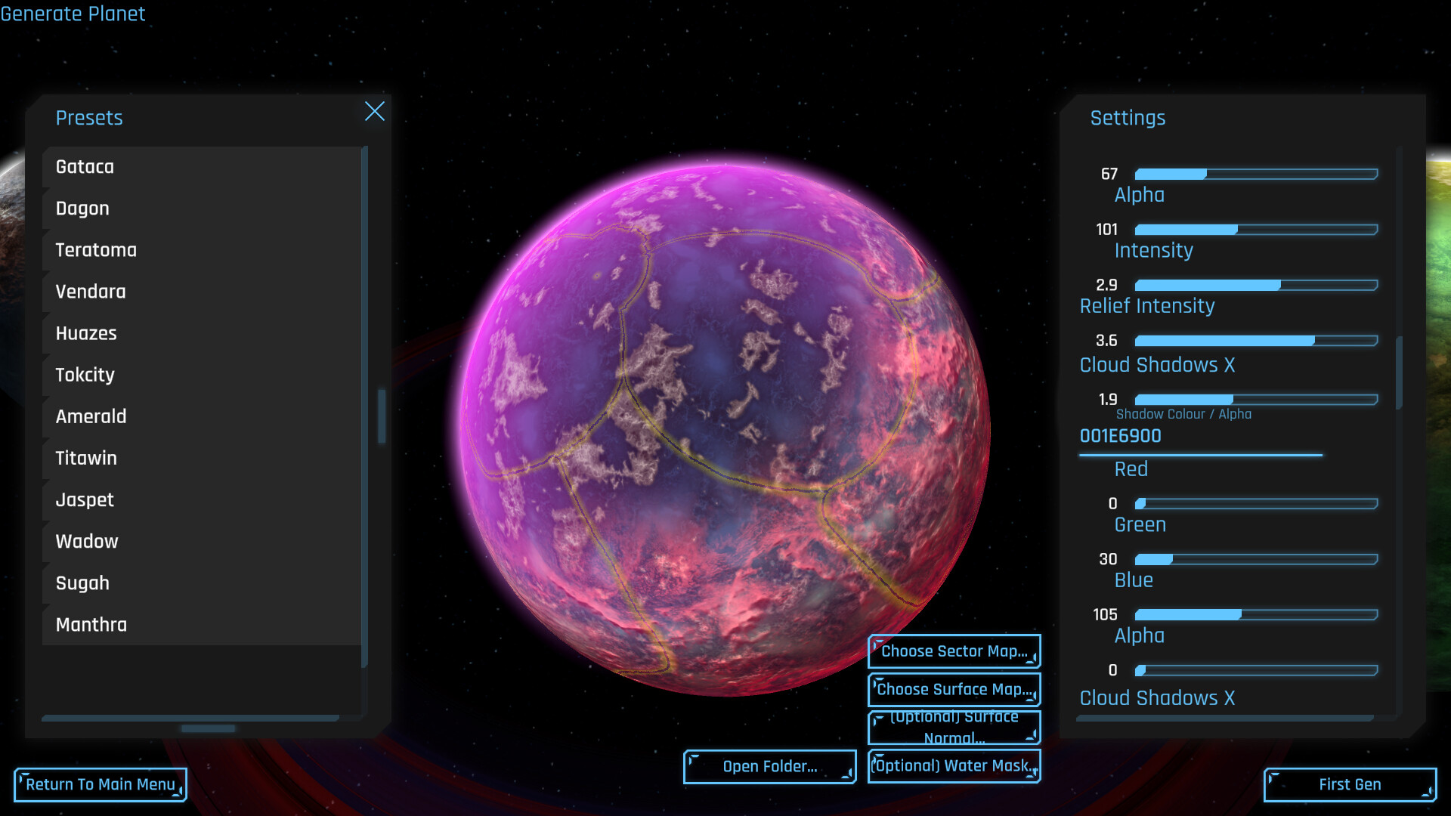Screen dimensions: 1451x816
Task: Click the First Gen button
Action: pyautogui.click(x=1350, y=785)
